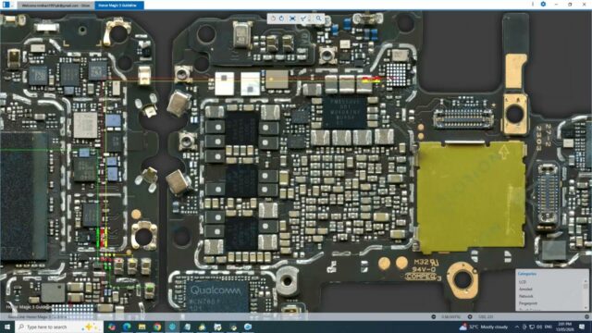The width and height of the screenshot is (592, 333).
Task: Select Amoled in the Categories list
Action: point(525,290)
